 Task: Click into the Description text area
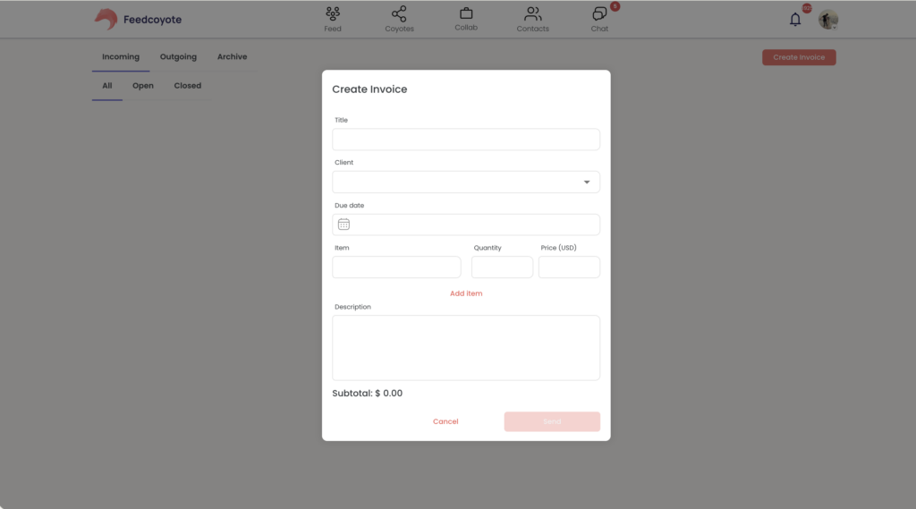pyautogui.click(x=466, y=347)
